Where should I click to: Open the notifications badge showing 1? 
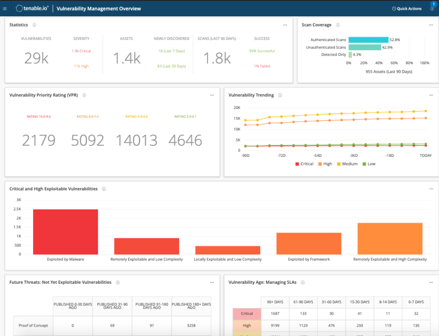(433, 3)
